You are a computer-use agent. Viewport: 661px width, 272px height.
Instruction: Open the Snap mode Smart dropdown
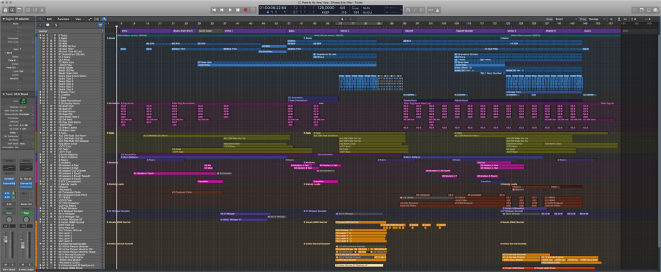click(x=565, y=19)
